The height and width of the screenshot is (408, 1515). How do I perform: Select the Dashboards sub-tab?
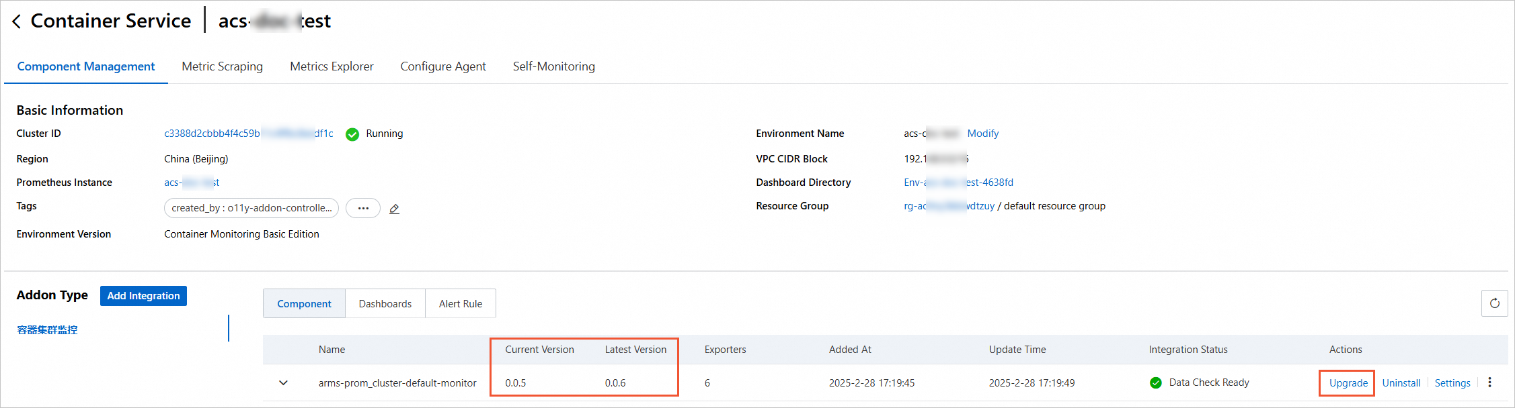pos(385,303)
